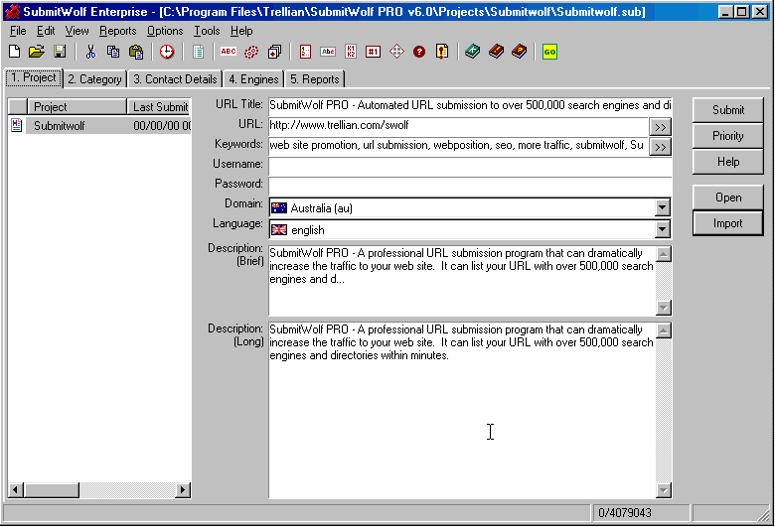The width and height of the screenshot is (775, 527).
Task: Click the Last Submit column header
Action: [160, 106]
